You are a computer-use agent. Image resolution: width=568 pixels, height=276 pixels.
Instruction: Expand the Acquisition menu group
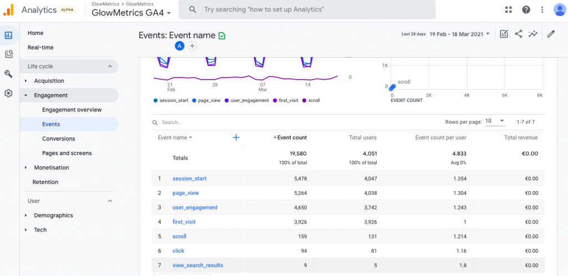26,81
